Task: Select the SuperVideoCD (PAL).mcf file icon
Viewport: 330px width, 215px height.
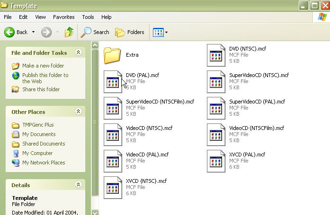Action: pos(216,108)
